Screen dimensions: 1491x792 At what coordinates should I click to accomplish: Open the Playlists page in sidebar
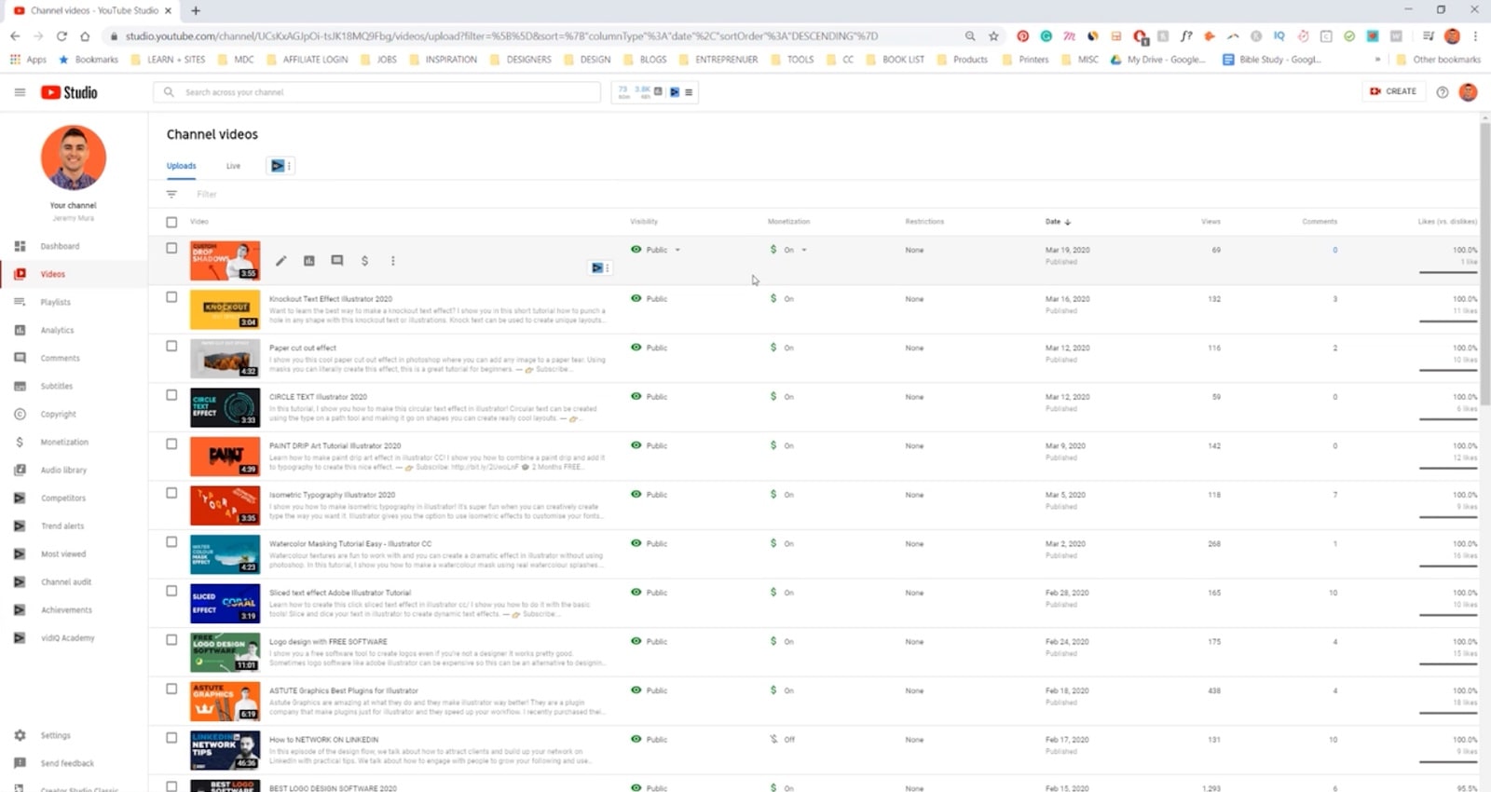point(55,302)
